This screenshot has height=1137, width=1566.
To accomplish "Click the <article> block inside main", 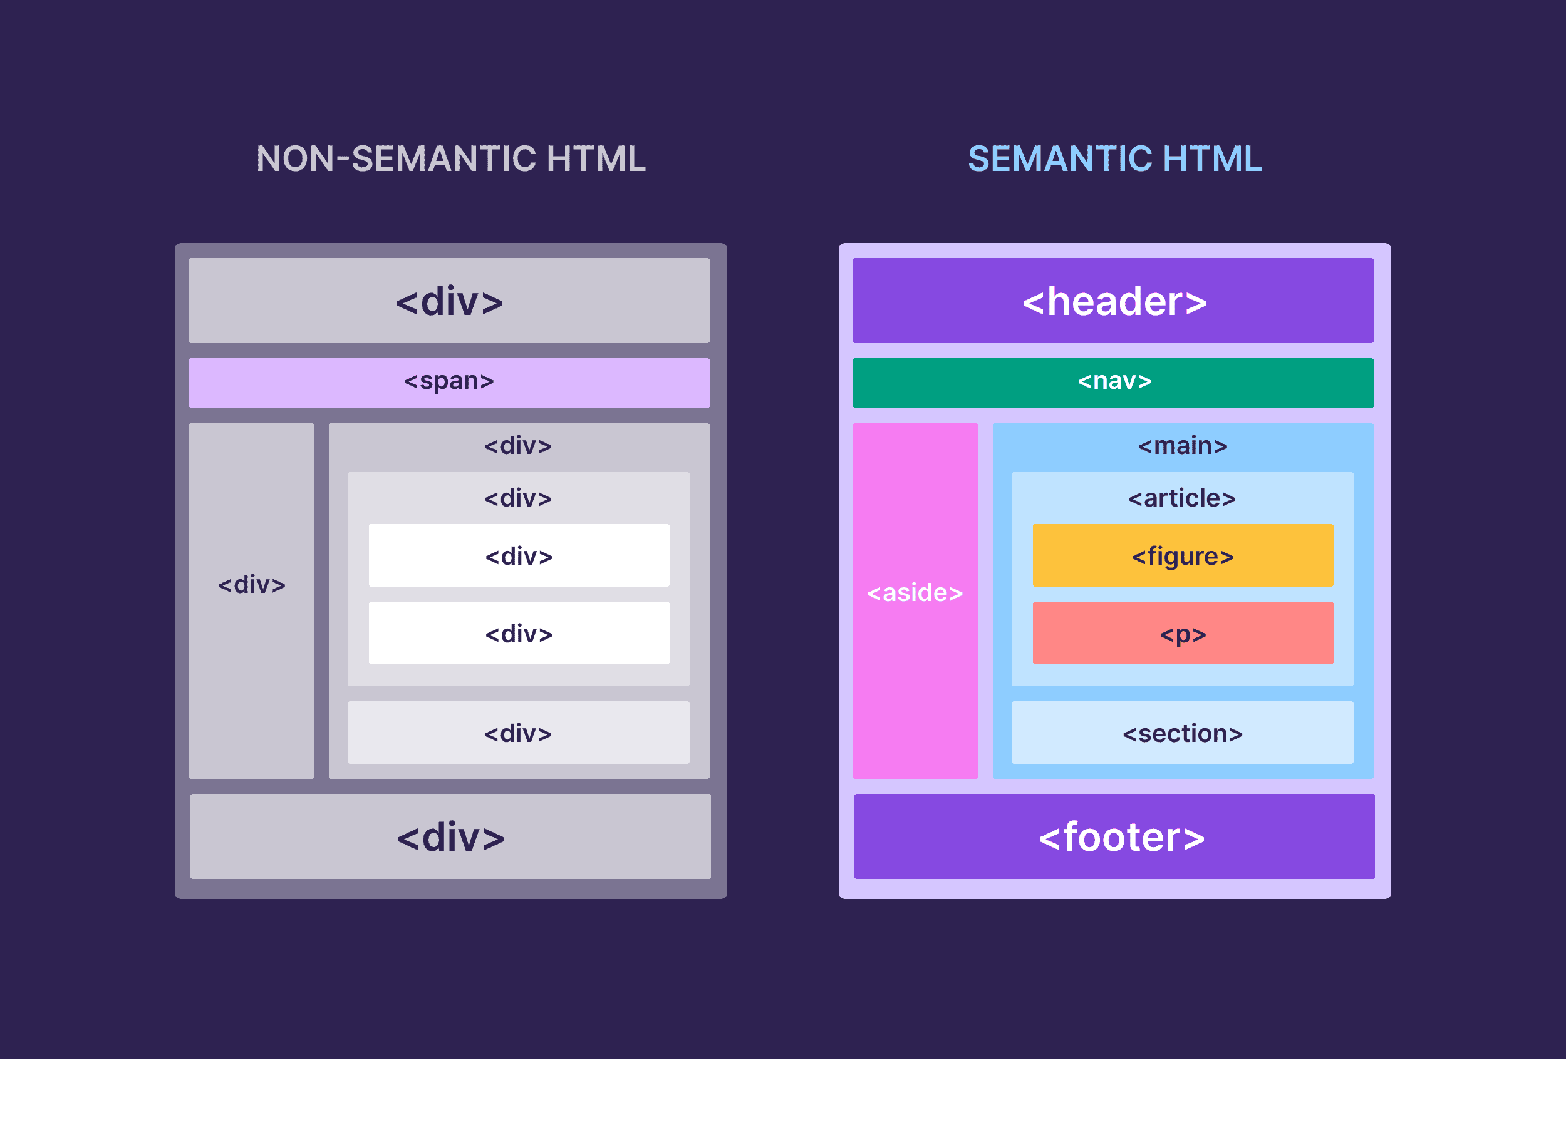I will (x=1182, y=497).
